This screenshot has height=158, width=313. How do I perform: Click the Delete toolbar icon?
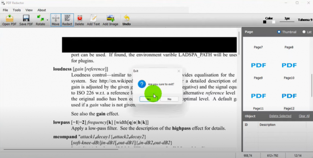(x=80, y=20)
